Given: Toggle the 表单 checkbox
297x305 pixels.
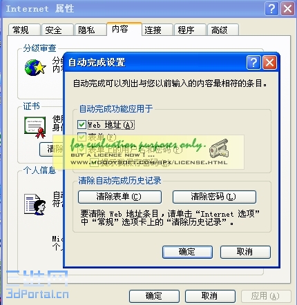Looking at the screenshot, I should point(82,137).
